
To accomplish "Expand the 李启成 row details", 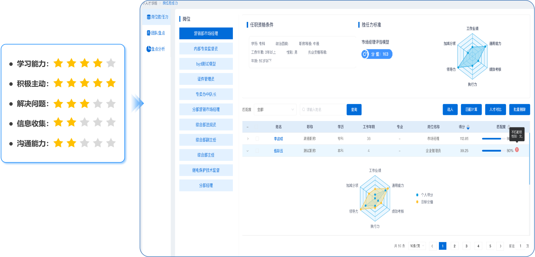I will [248, 139].
